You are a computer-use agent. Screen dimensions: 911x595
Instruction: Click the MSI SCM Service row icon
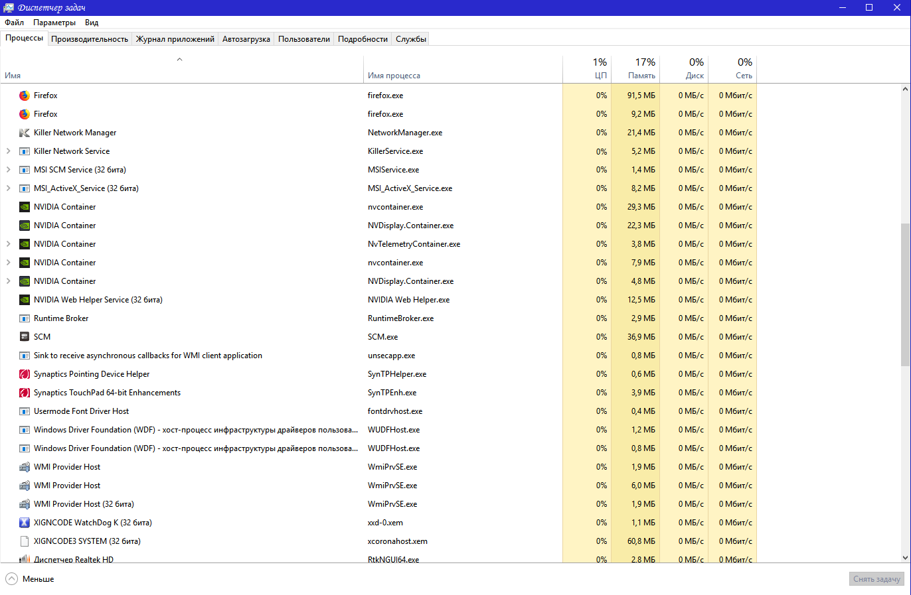coord(25,170)
